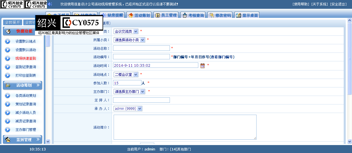This screenshot has height=153, width=352.
Task: Click the main form scrollbar thumb
Action: 350,59
